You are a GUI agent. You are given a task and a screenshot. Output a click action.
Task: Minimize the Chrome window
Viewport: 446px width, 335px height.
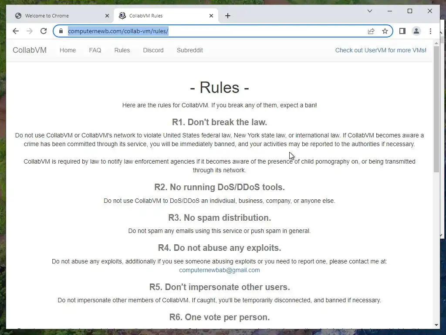point(390,11)
